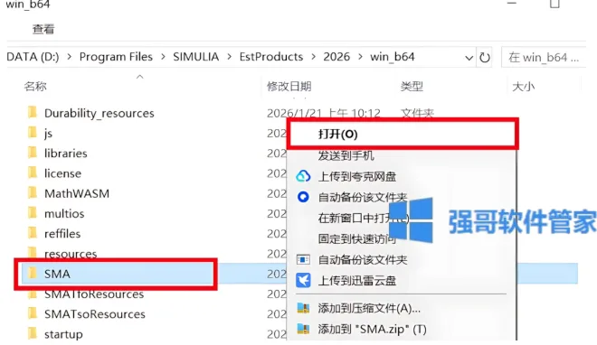Select the startup folder name

[x=63, y=334]
